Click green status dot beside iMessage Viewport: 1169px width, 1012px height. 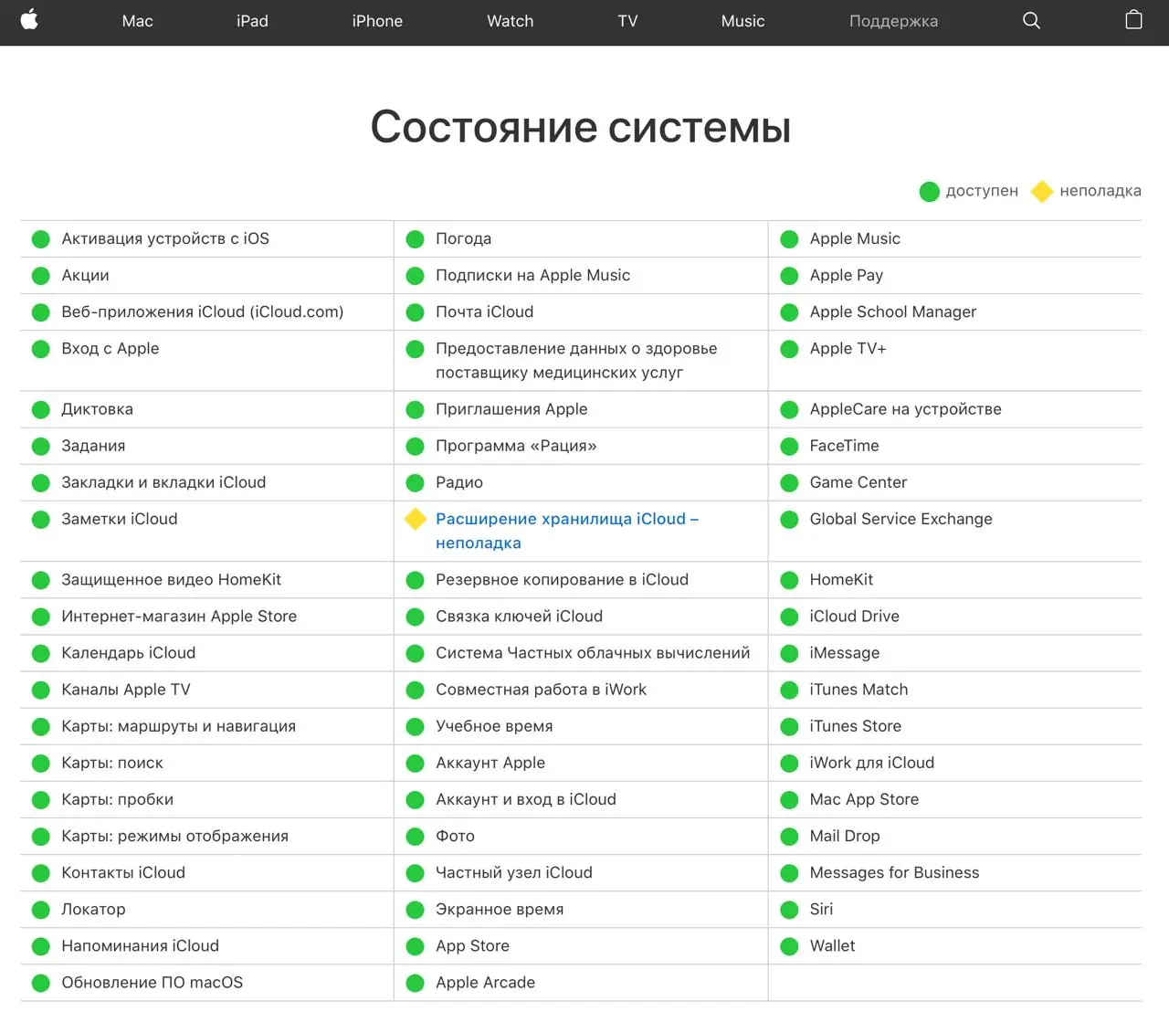tap(789, 654)
